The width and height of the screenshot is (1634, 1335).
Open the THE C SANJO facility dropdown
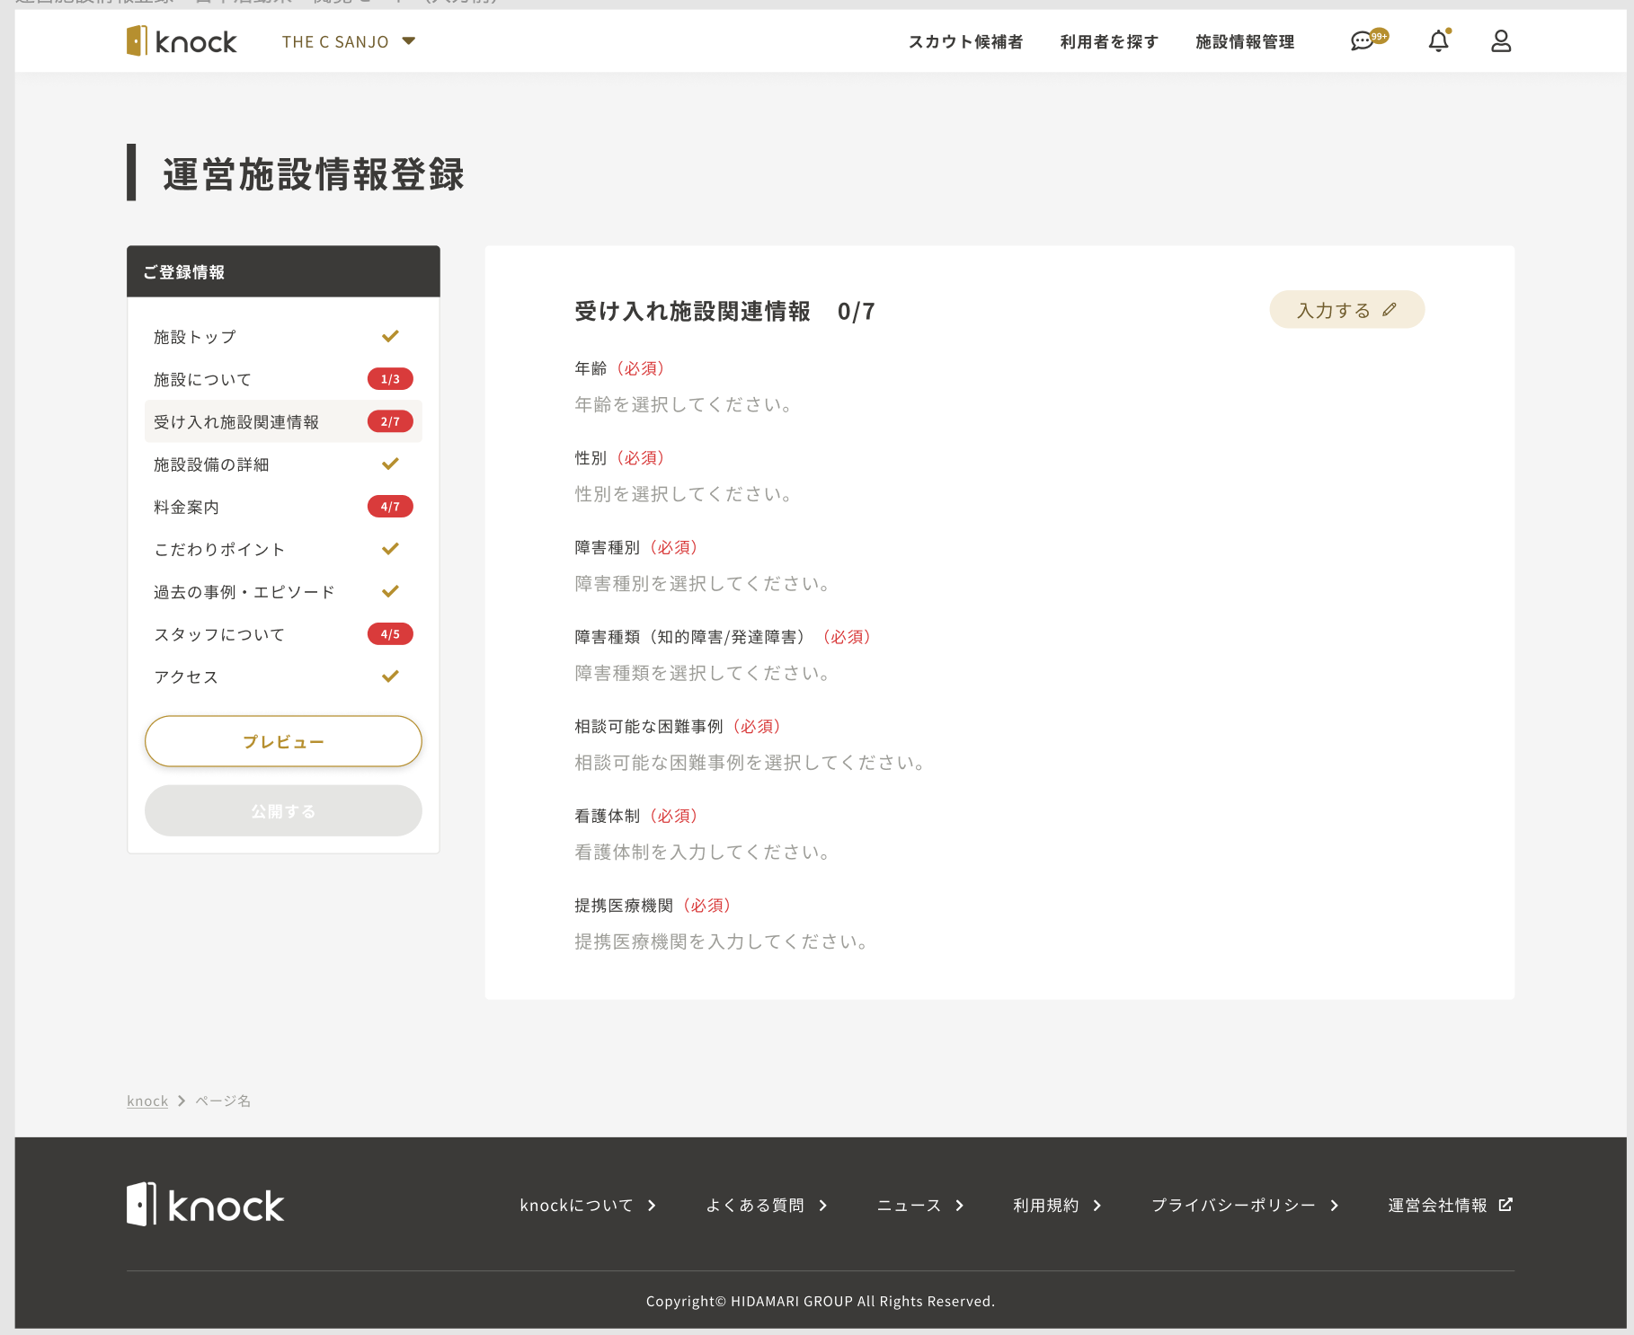point(349,41)
